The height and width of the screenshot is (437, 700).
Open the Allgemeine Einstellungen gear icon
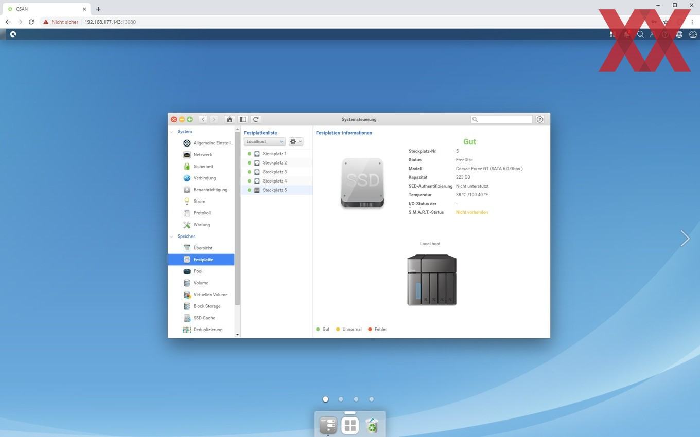tap(187, 143)
